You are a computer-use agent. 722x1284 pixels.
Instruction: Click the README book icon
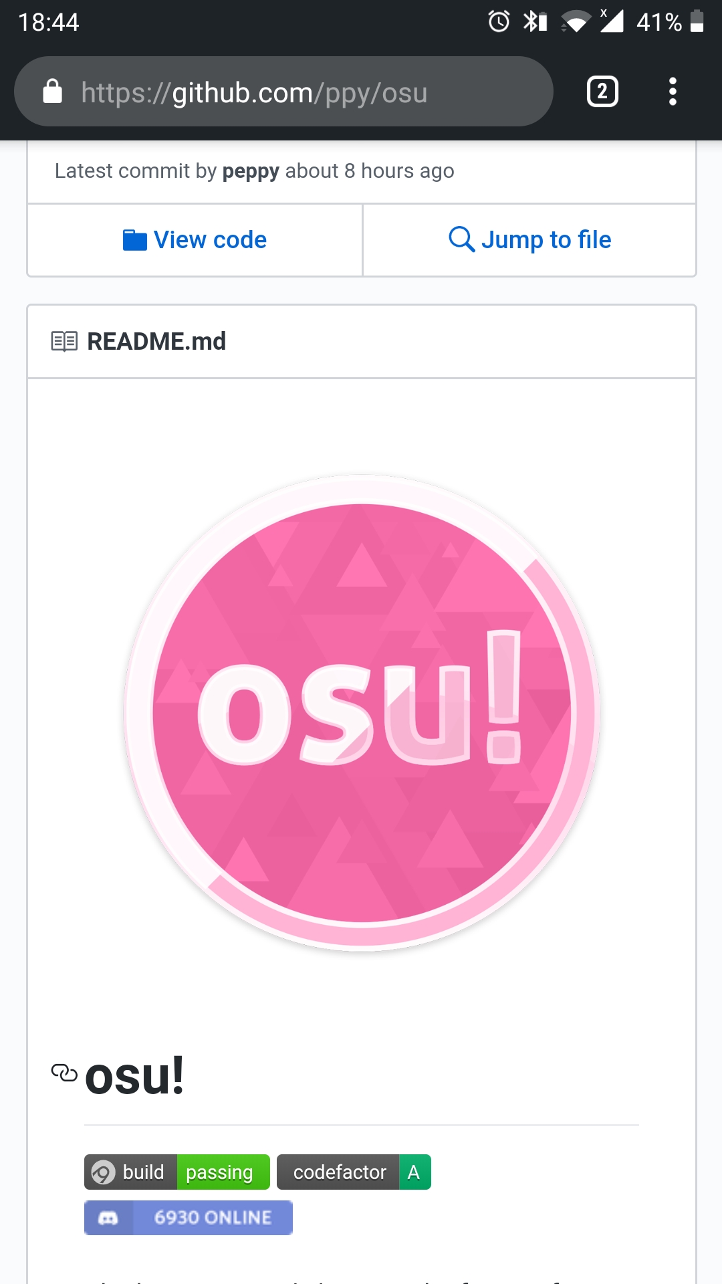tap(64, 341)
